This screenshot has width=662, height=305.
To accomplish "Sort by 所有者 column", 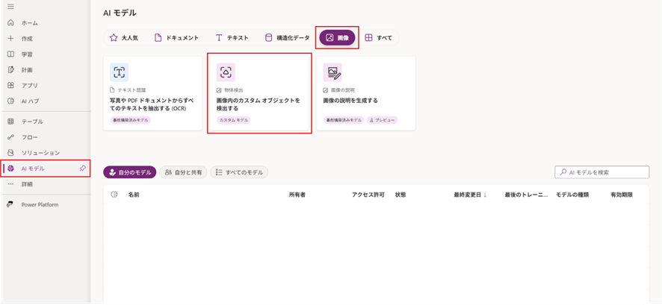I will coord(297,195).
